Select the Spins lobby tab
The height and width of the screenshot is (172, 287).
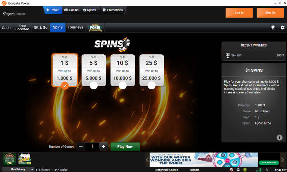[58, 27]
